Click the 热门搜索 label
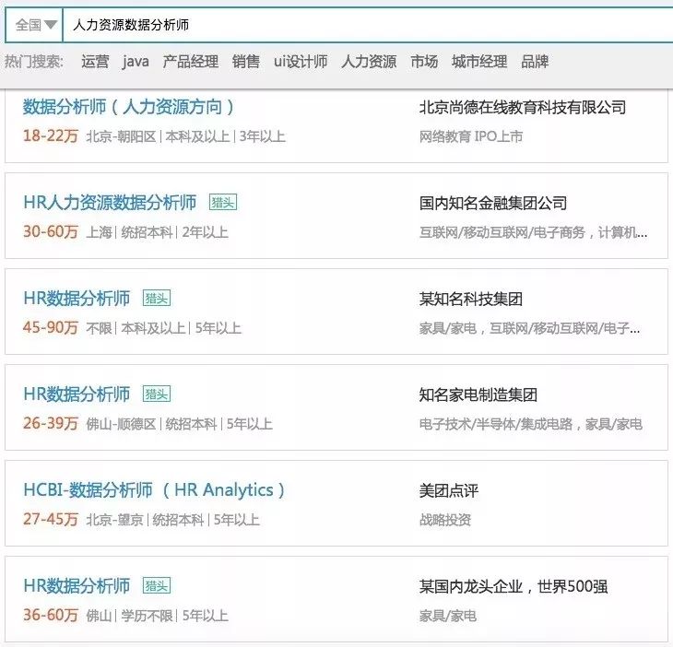The image size is (673, 647). pos(34,62)
